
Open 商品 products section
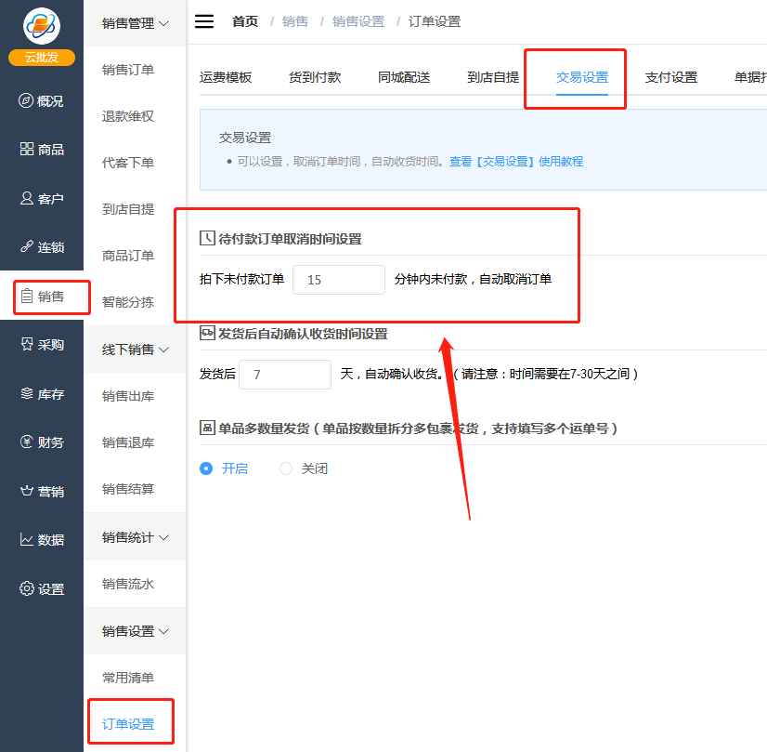click(x=42, y=150)
